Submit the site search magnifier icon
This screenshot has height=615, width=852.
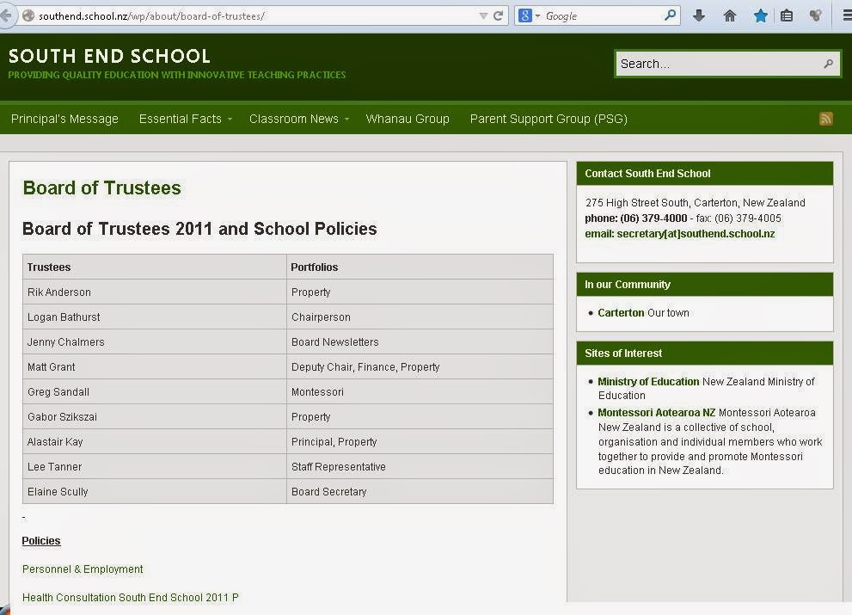[x=828, y=64]
